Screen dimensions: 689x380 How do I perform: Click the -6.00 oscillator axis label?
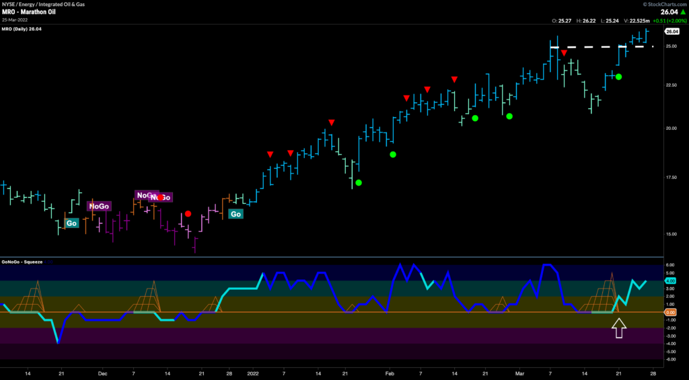coord(669,359)
